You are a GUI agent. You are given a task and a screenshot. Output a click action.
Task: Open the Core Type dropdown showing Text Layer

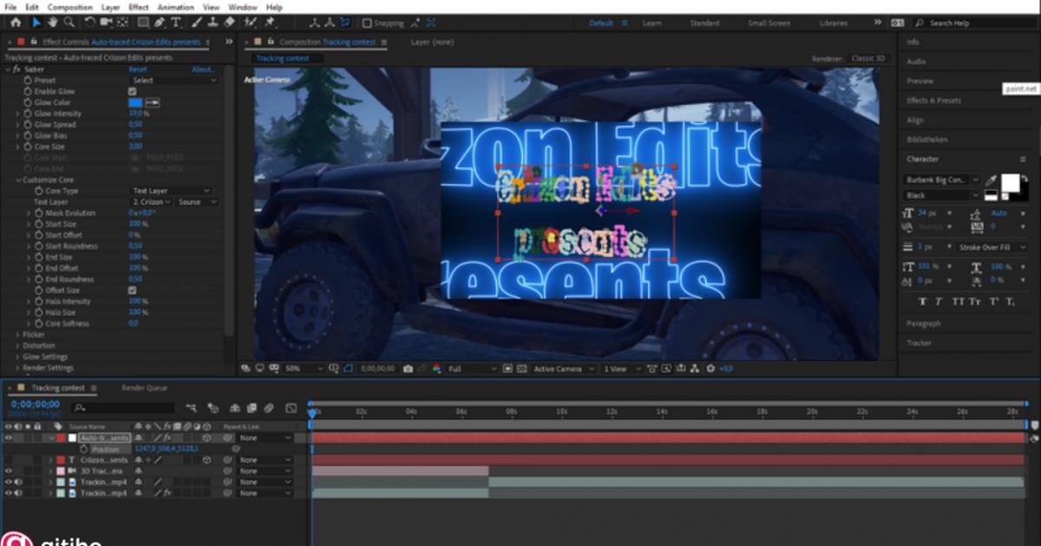point(171,190)
